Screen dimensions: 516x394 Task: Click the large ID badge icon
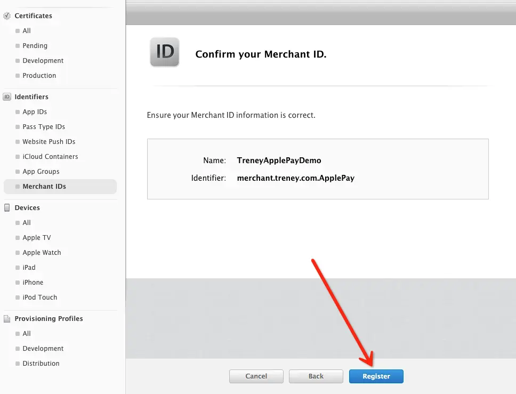click(x=165, y=52)
